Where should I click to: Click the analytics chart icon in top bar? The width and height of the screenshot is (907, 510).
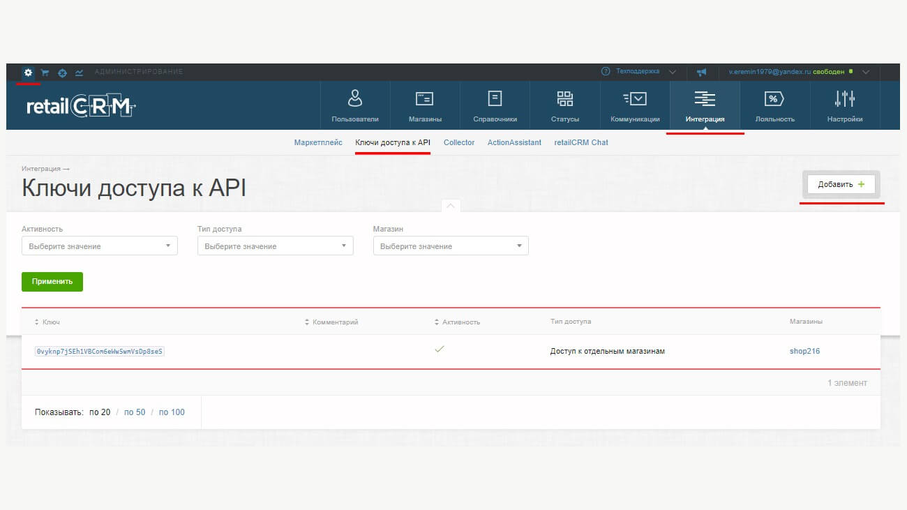tap(80, 73)
